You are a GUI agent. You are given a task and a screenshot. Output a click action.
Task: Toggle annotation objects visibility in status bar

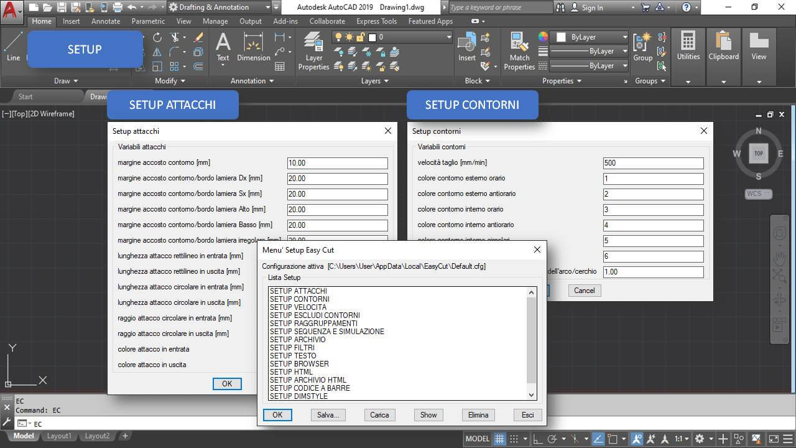(637, 439)
